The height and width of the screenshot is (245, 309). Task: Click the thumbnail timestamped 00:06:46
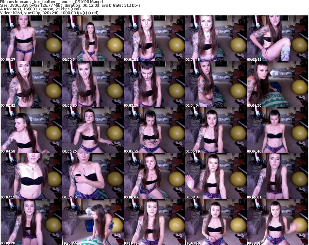pyautogui.click(x=277, y=130)
